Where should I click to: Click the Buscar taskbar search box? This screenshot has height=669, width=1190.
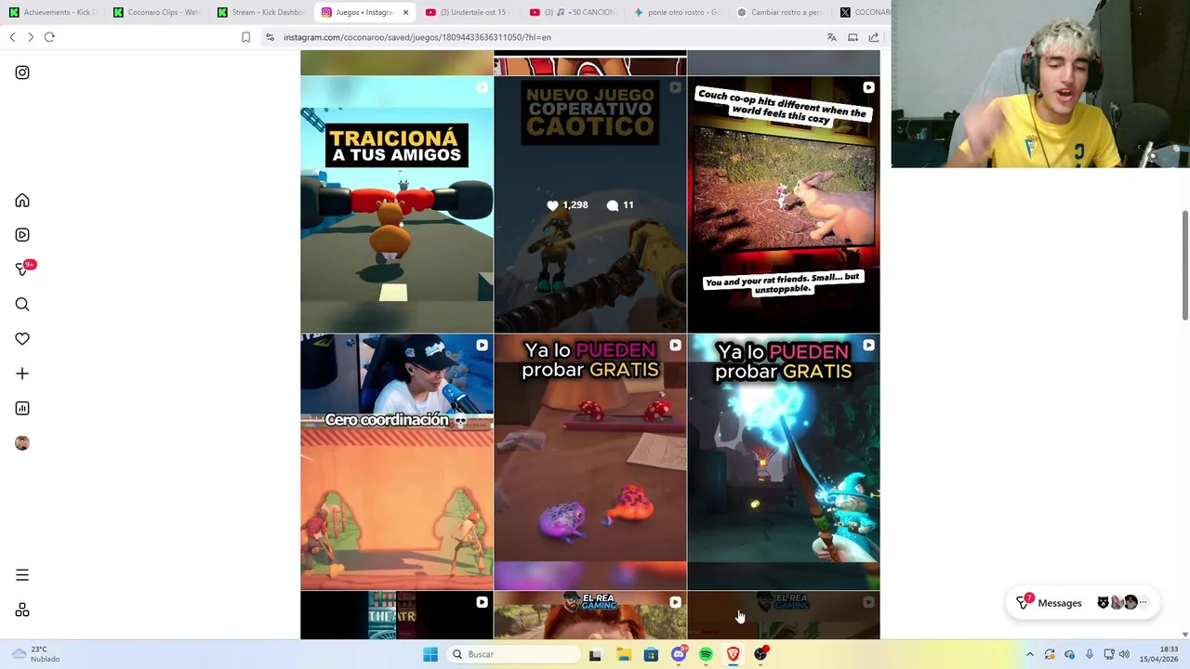514,654
